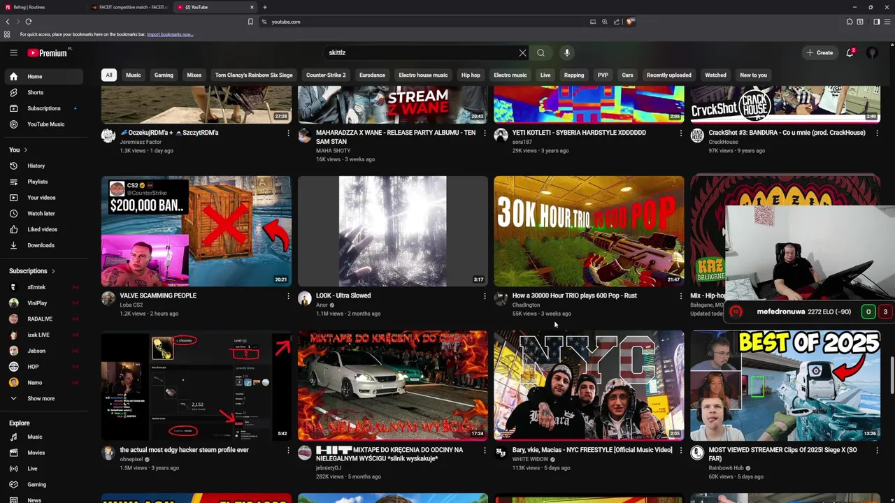
Task: Clear the search box with X
Action: [x=522, y=52]
